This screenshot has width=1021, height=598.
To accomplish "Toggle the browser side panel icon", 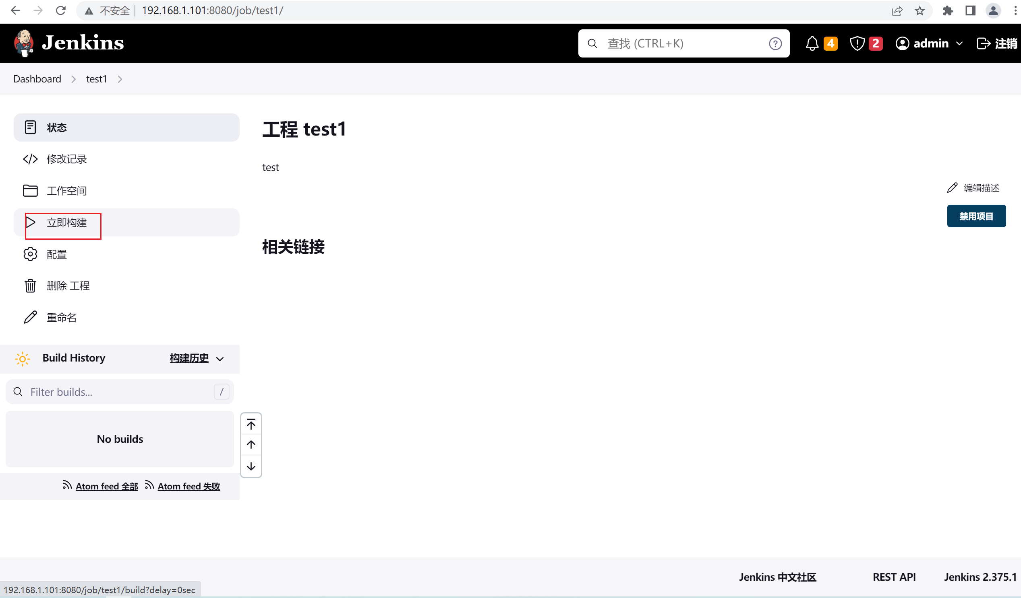I will [970, 10].
